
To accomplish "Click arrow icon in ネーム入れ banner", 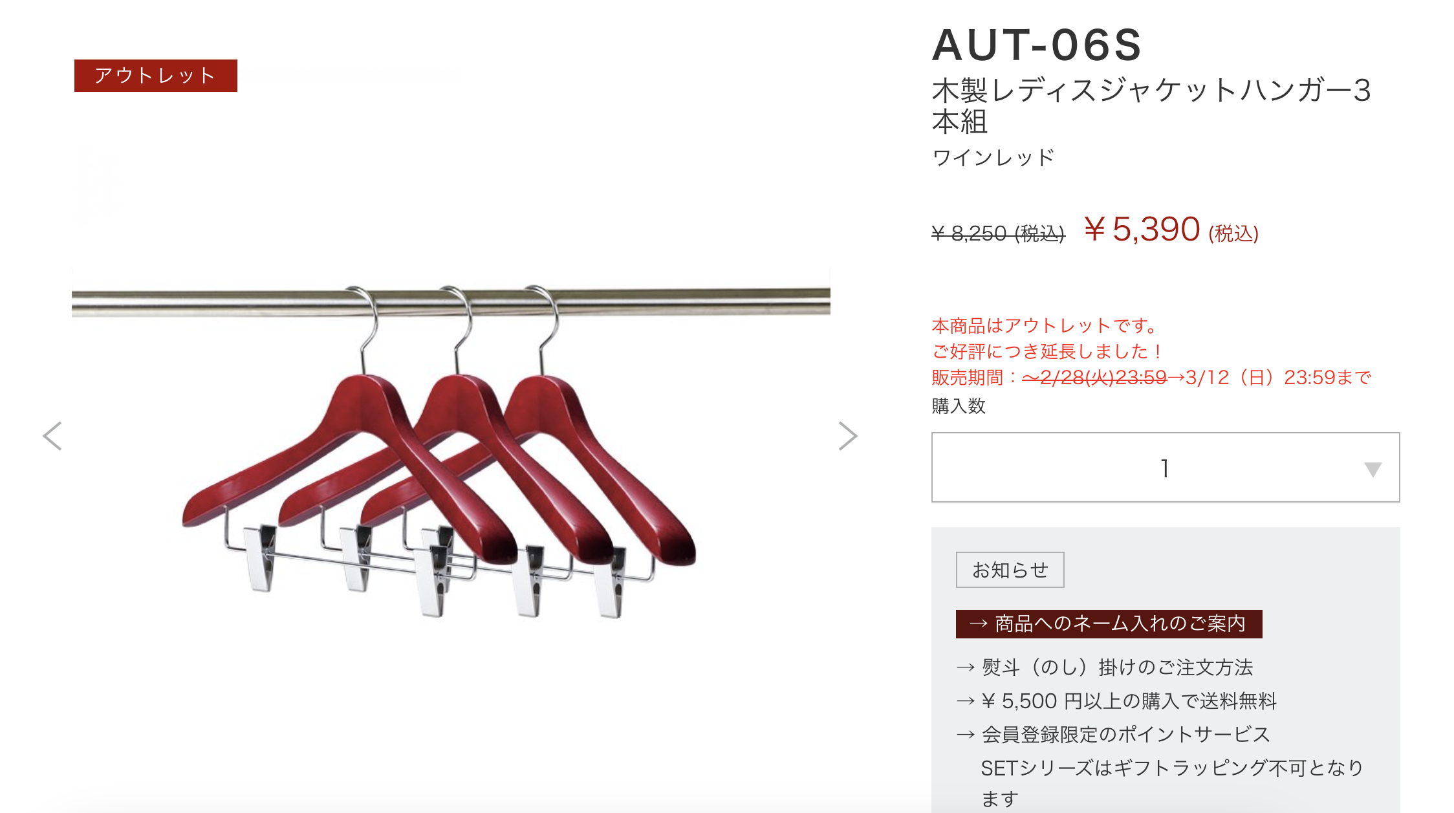I will point(979,623).
